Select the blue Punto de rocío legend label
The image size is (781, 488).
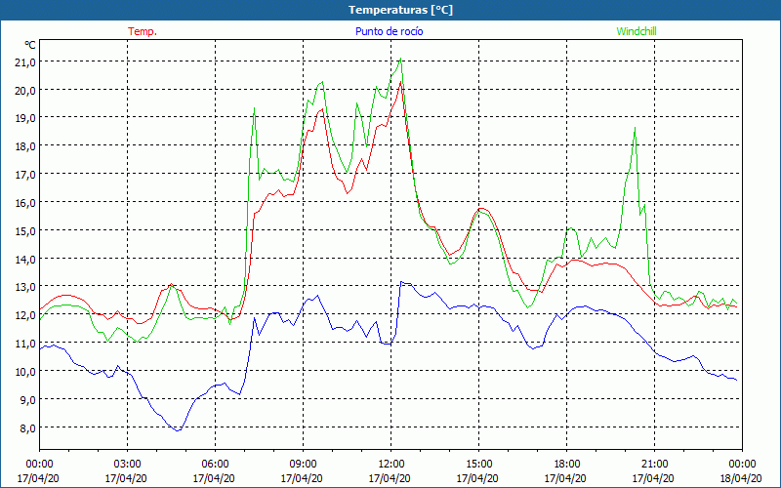tap(389, 31)
